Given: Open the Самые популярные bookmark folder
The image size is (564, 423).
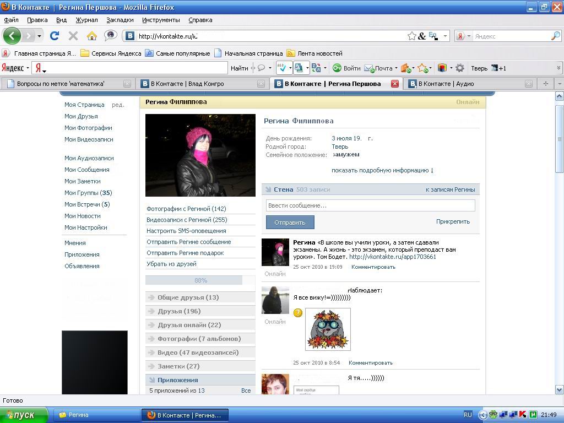Looking at the screenshot, I should [178, 53].
